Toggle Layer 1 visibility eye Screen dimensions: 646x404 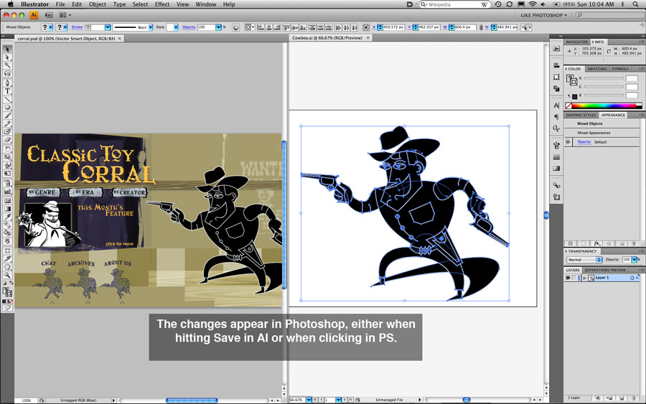(x=568, y=278)
